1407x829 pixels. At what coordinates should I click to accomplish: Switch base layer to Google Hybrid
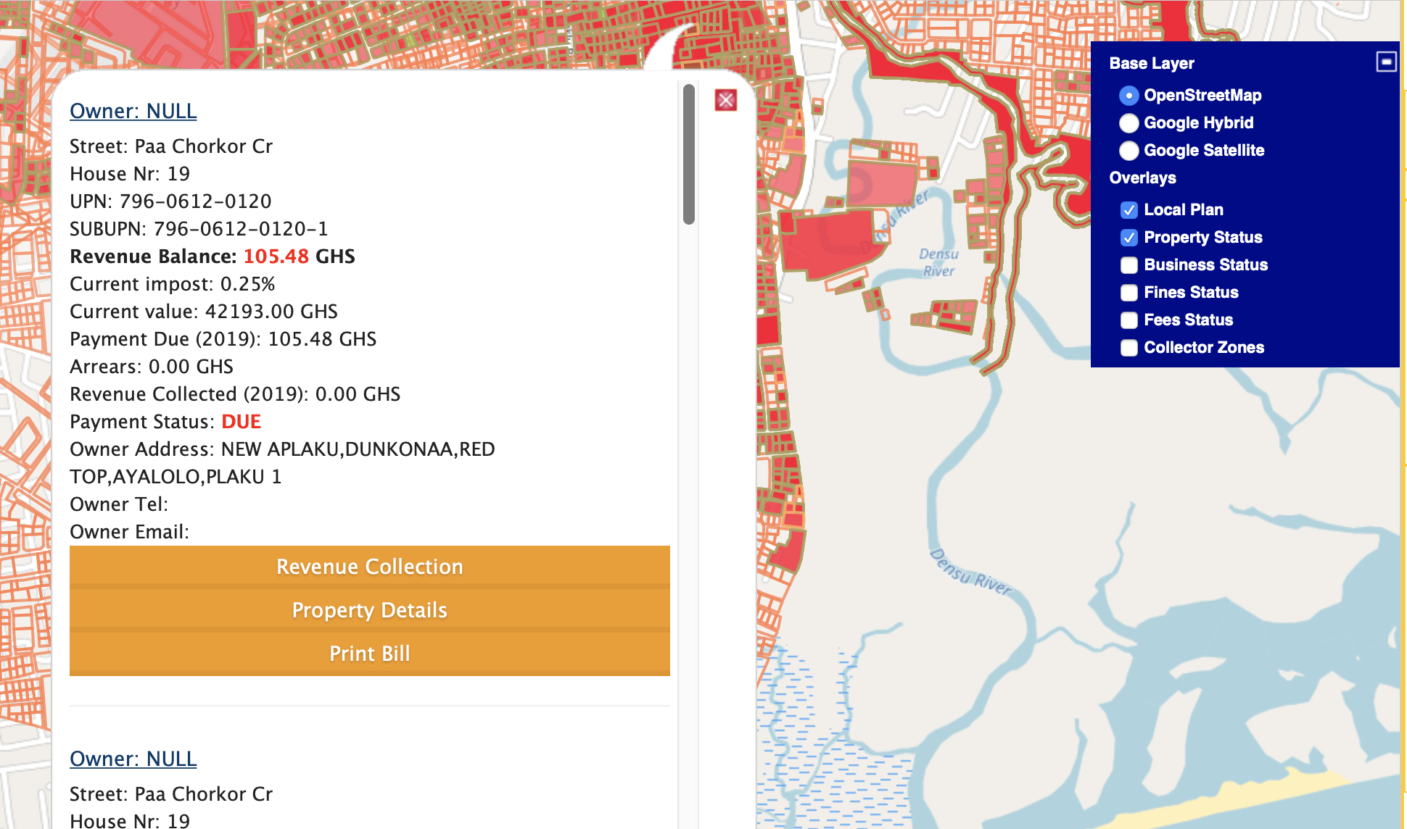(1129, 123)
